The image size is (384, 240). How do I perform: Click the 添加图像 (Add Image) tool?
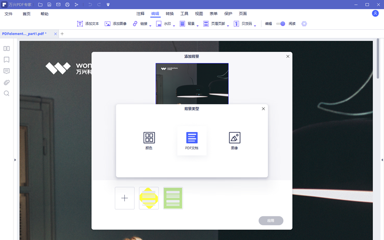pos(116,24)
